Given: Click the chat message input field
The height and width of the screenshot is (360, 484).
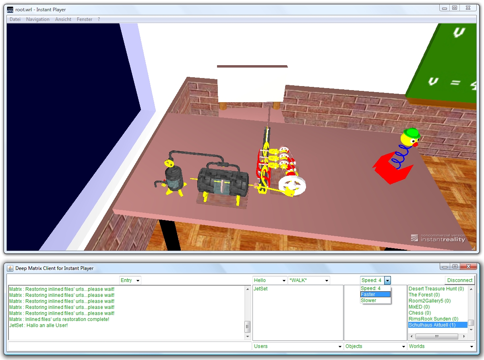Looking at the screenshot, I should pyautogui.click(x=129, y=346).
